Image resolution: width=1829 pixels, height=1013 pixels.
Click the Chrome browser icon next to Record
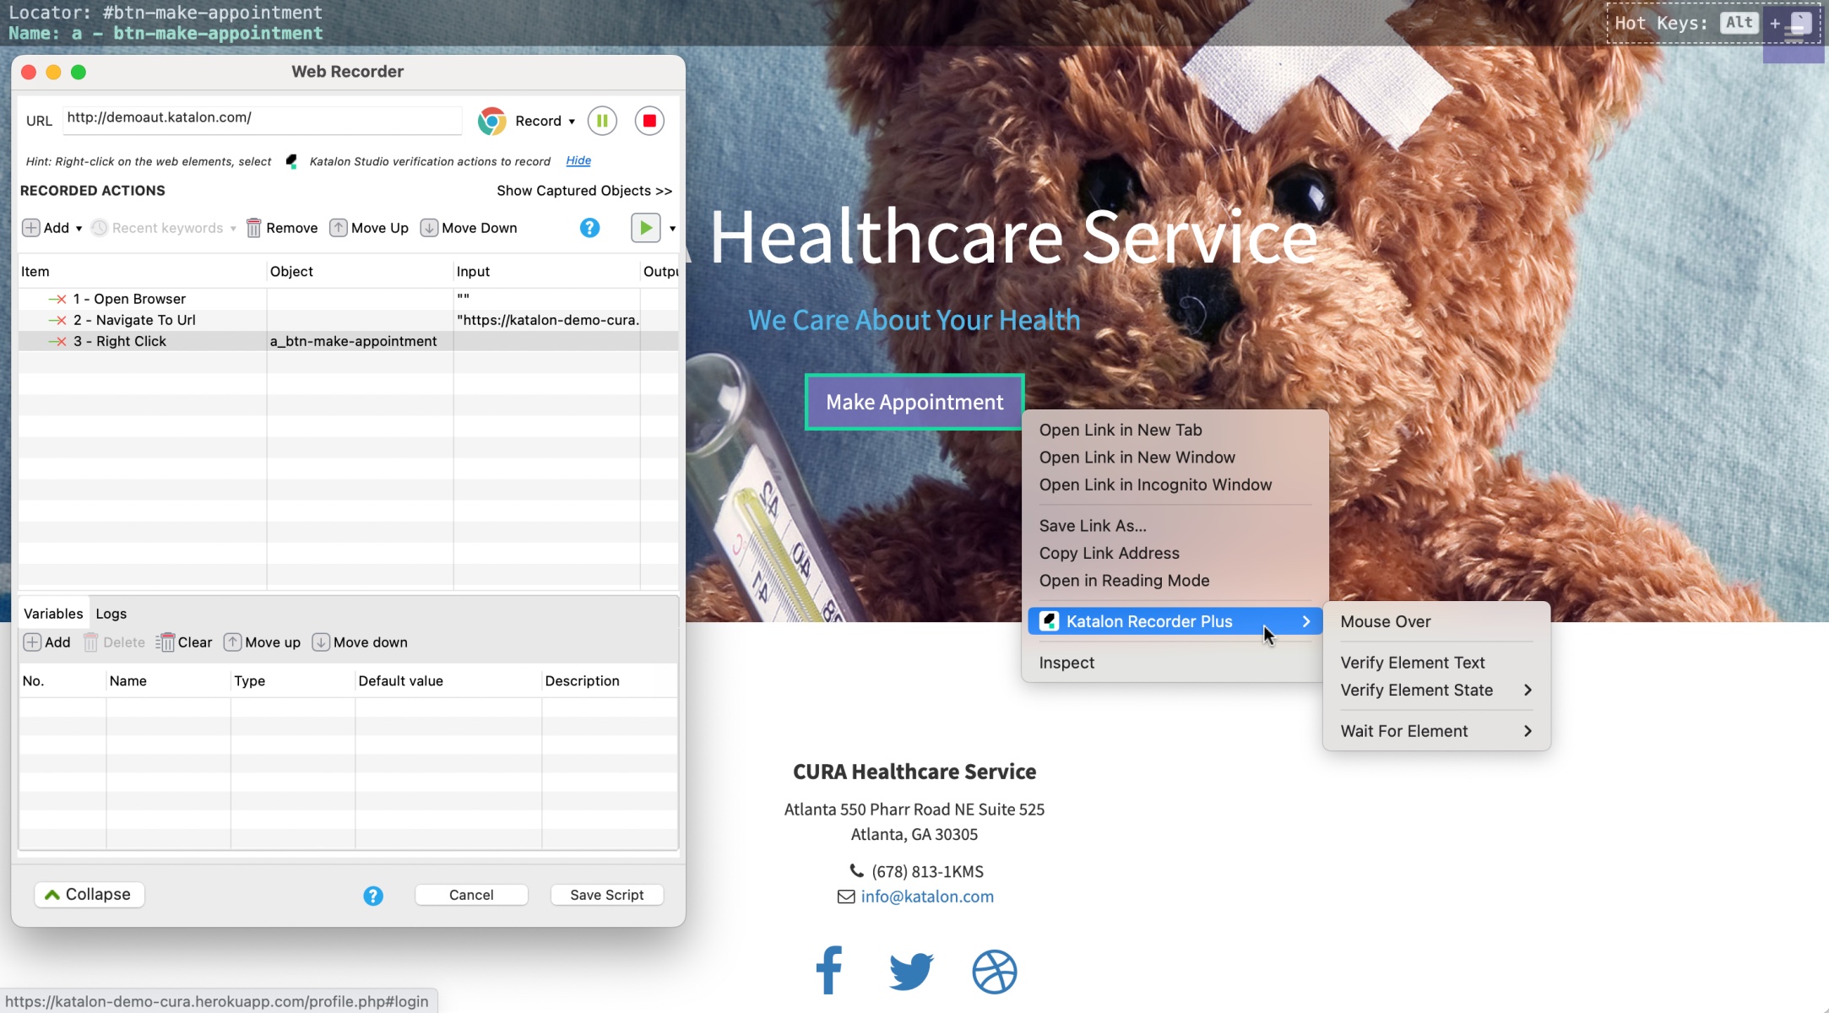point(492,121)
